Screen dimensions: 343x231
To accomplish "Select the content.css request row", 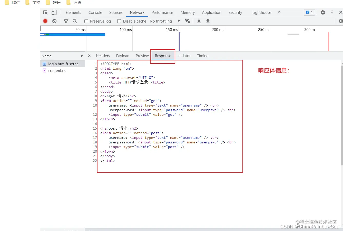I will pos(62,70).
